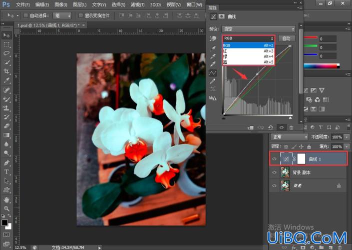Toggle the curves adjustment visibility eye in properties
Image resolution: width=352 pixels, height=250 pixels.
coord(281,127)
